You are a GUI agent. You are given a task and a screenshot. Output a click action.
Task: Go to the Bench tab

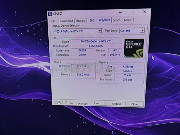pyautogui.click(x=116, y=20)
